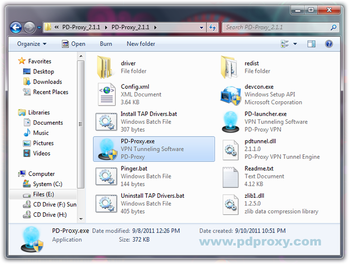Open the view options dropdown arrow

coord(295,44)
